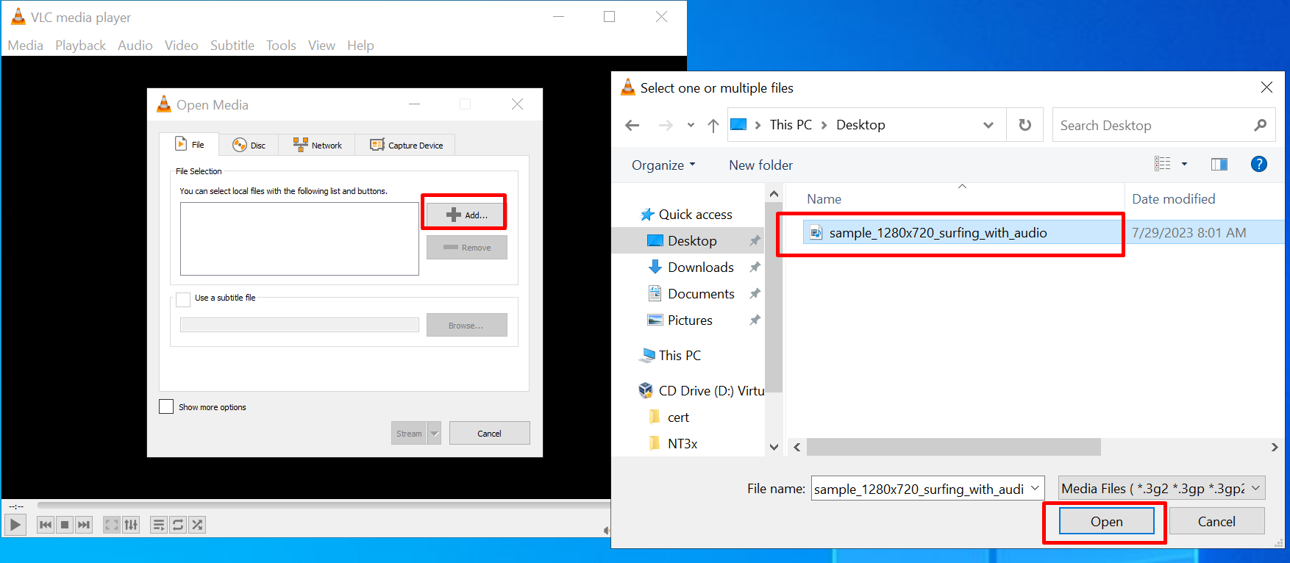This screenshot has width=1290, height=563.
Task: Go up one folder level arrow
Action: pos(713,126)
